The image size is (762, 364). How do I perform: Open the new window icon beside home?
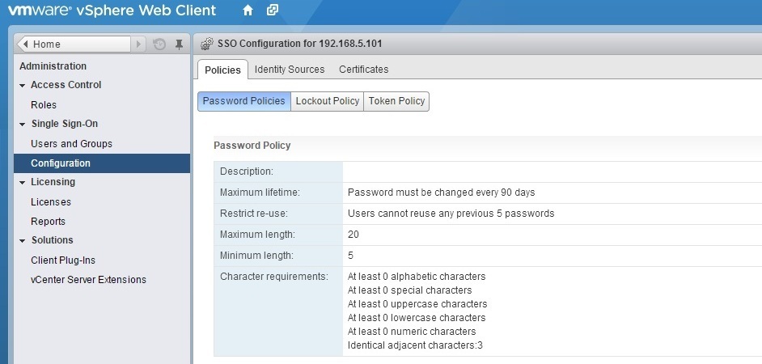click(273, 10)
